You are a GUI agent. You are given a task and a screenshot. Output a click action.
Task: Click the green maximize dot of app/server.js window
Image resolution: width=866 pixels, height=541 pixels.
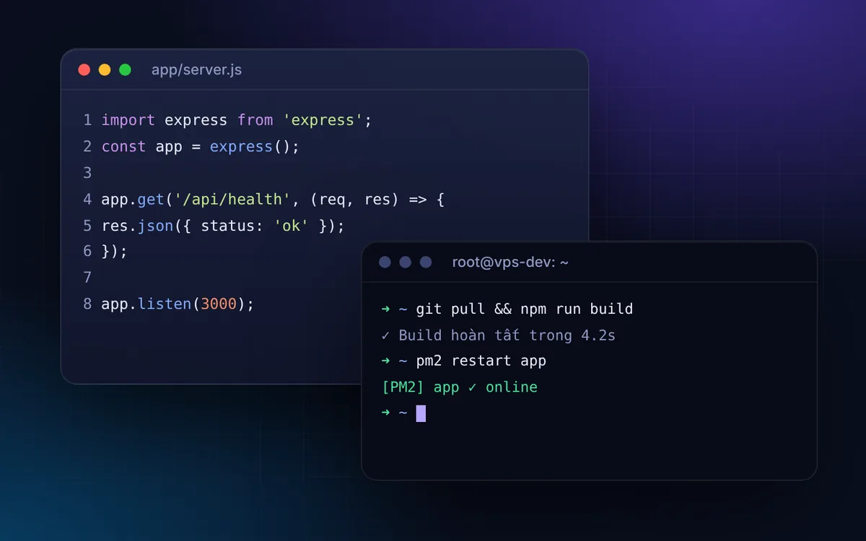pyautogui.click(x=125, y=70)
